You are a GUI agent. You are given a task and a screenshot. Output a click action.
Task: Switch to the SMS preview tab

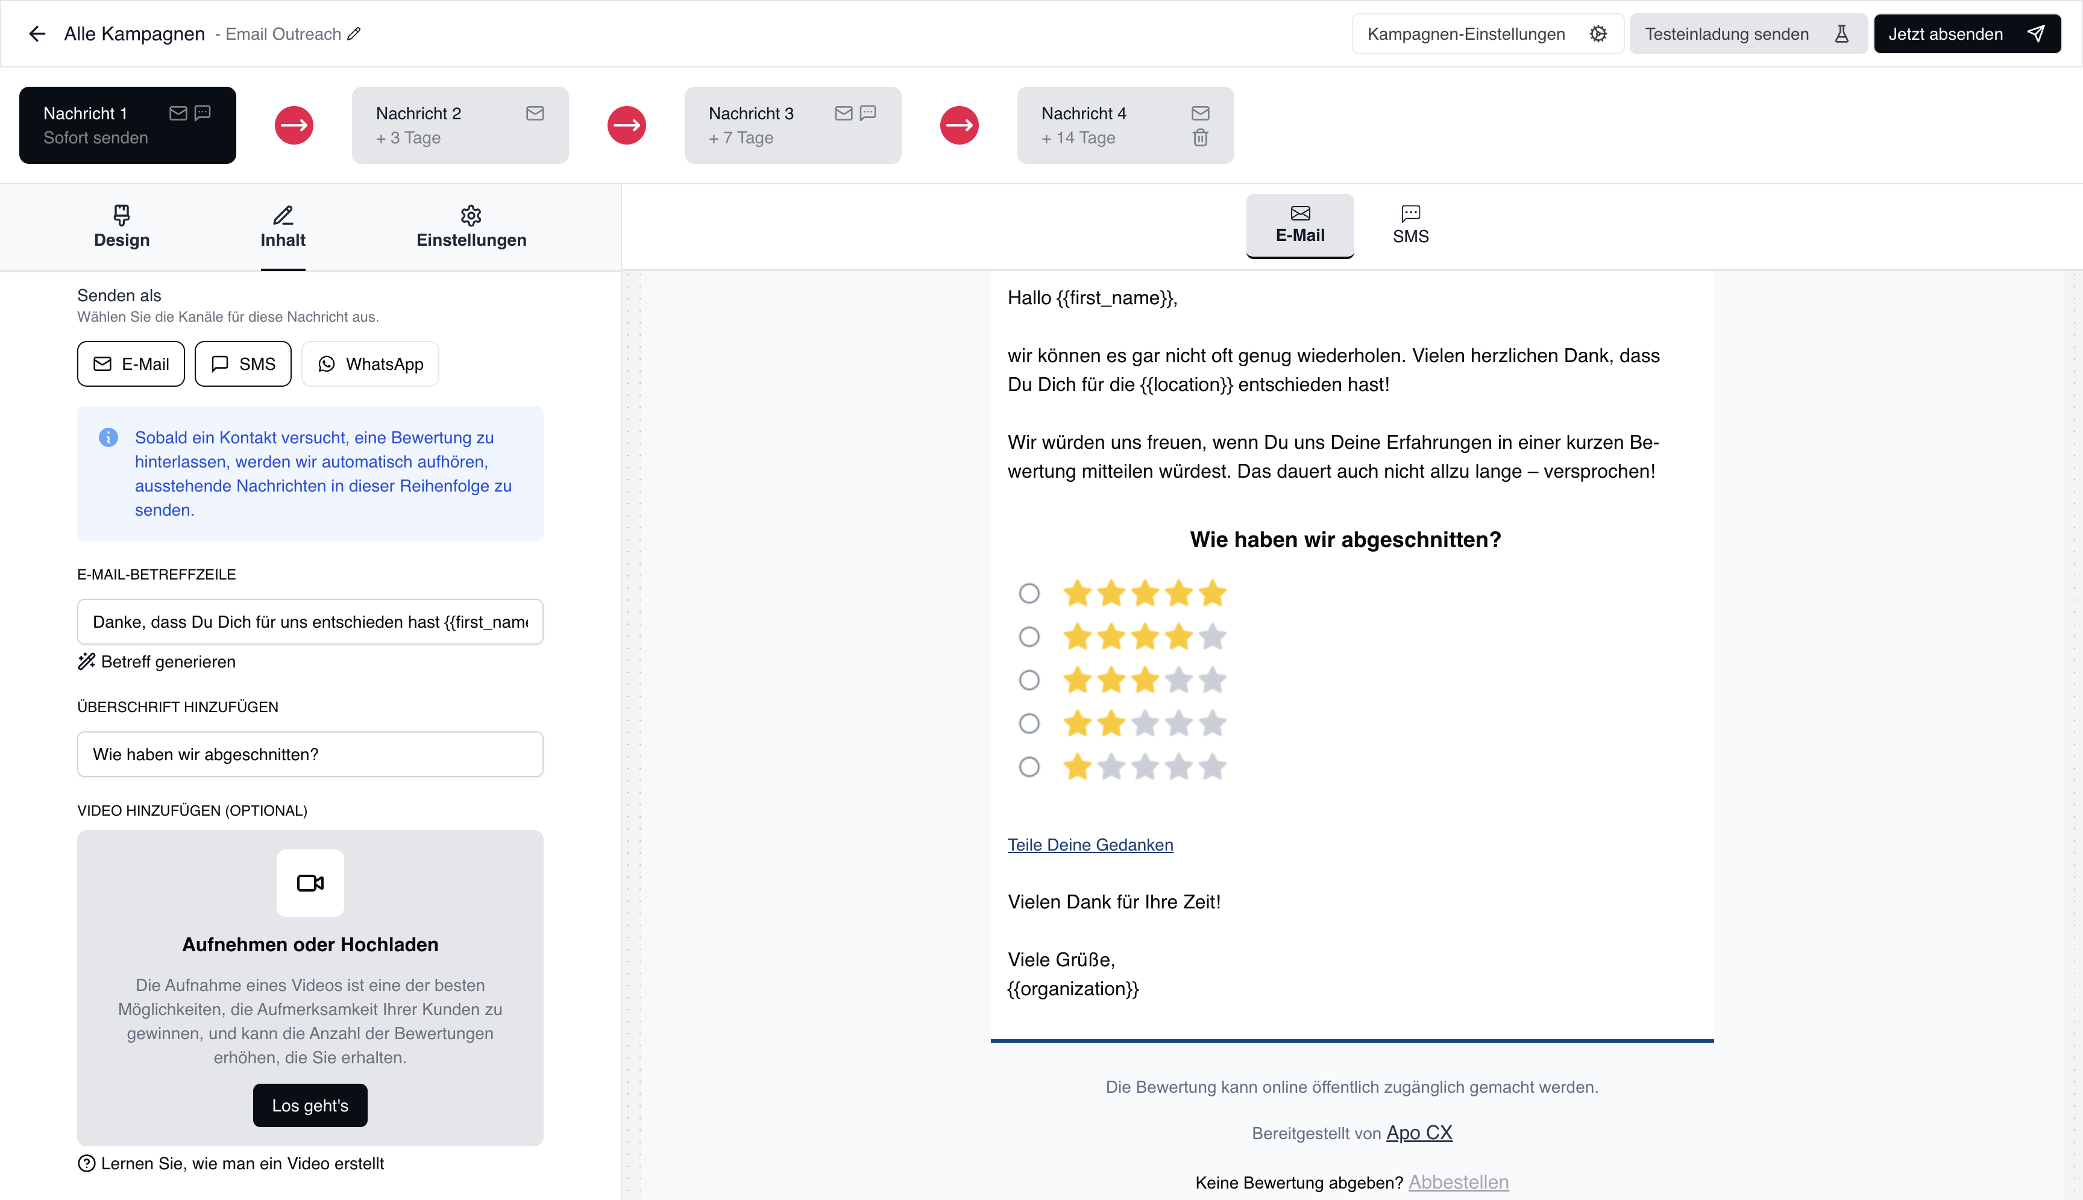(1410, 225)
